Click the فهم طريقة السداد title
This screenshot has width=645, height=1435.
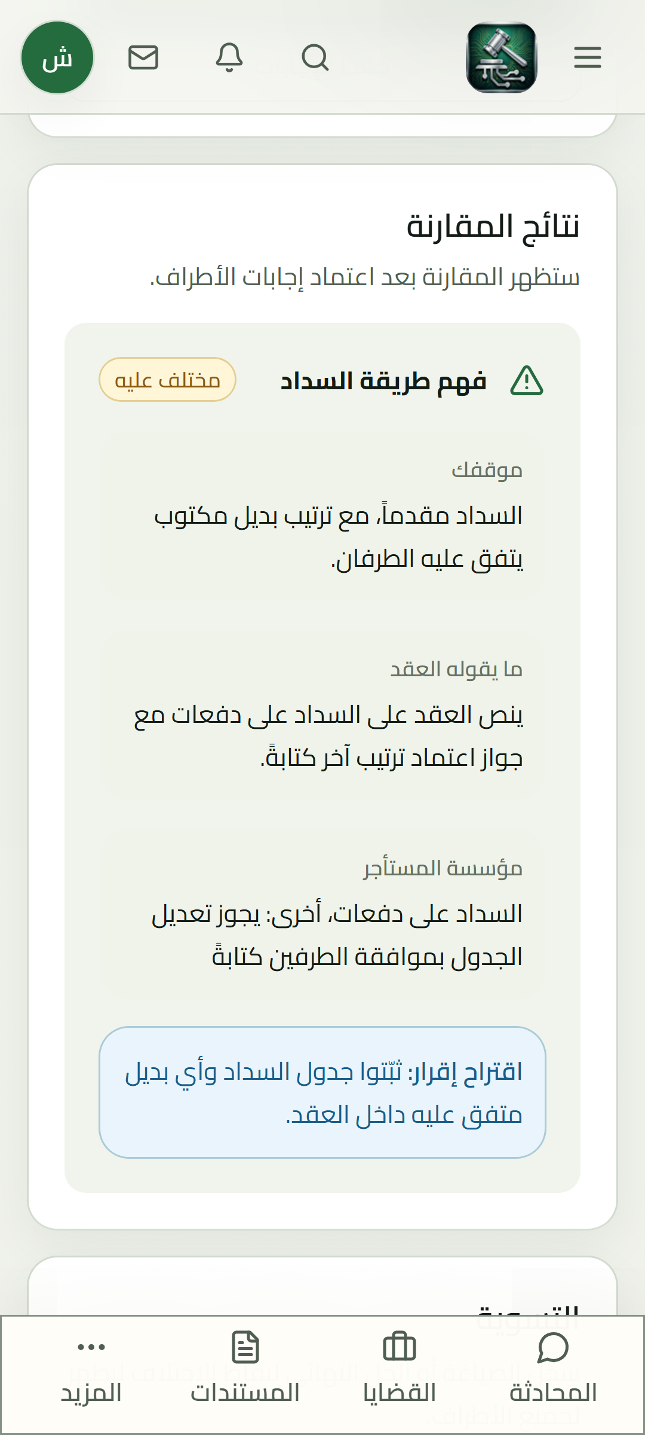tap(383, 381)
